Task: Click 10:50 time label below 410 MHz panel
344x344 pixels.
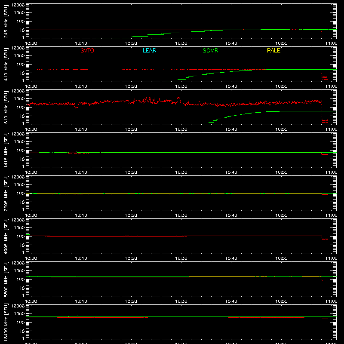Action: 281,86
